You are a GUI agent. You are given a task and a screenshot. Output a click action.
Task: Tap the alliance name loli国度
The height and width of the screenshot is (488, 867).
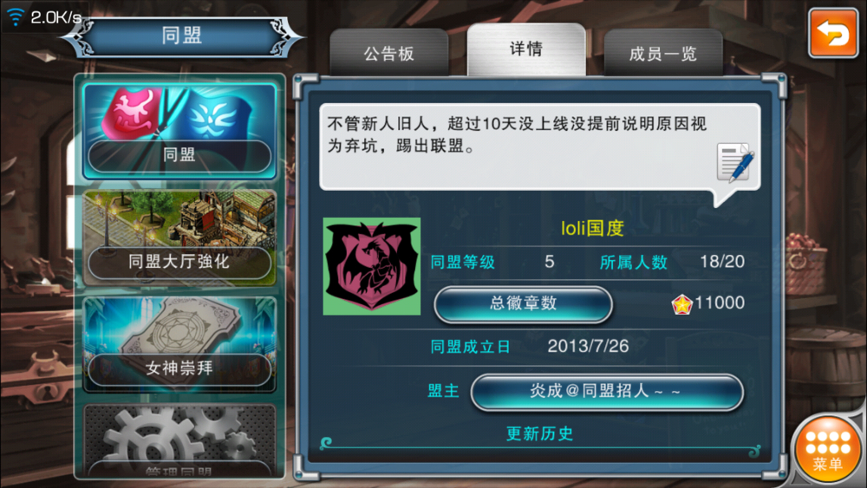click(592, 228)
